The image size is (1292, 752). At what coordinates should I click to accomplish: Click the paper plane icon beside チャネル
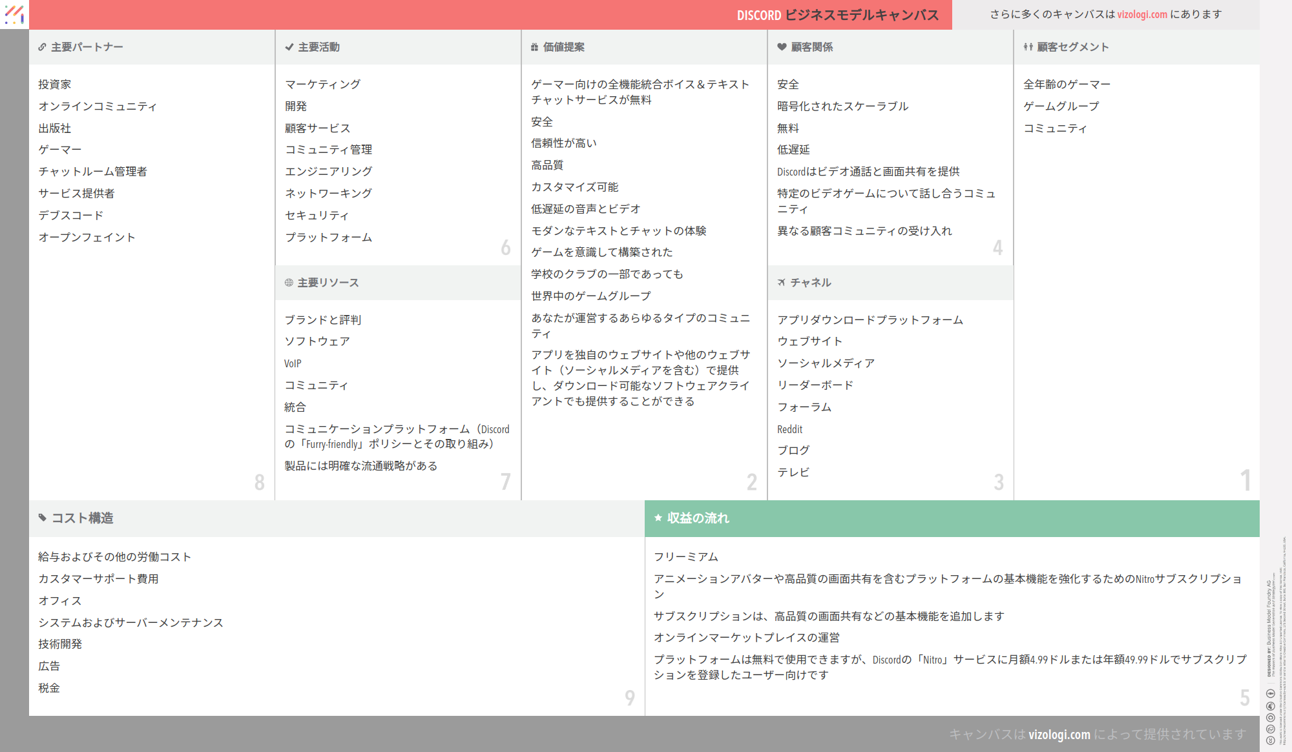pyautogui.click(x=780, y=282)
